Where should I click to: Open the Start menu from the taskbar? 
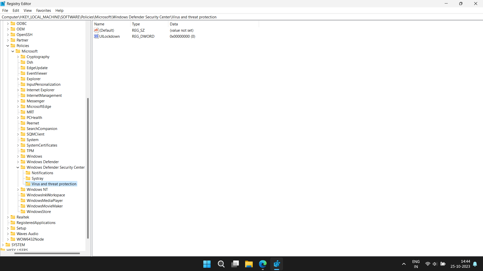coord(207,264)
